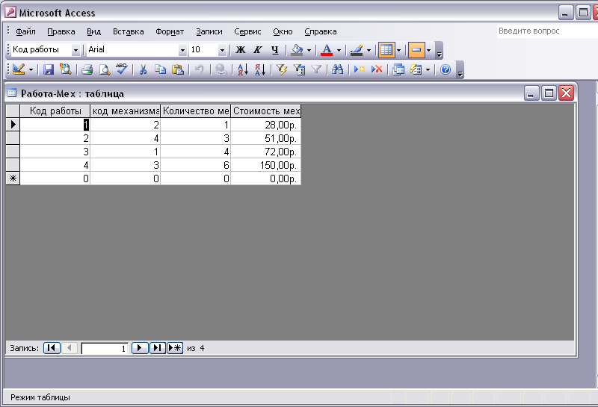
Task: Click the special effect cell style icon
Action: 416,50
